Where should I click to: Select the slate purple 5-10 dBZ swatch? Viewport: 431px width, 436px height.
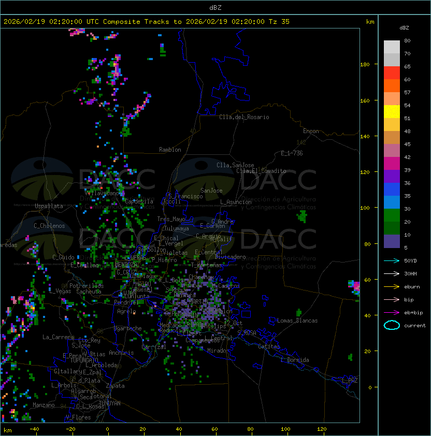[x=392, y=241]
